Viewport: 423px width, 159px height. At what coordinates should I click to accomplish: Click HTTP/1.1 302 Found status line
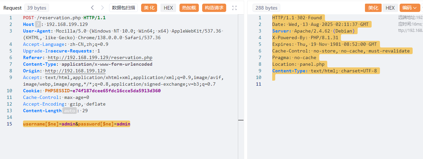(x=297, y=18)
